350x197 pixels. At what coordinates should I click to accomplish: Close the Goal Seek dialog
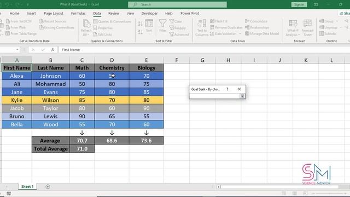240,89
